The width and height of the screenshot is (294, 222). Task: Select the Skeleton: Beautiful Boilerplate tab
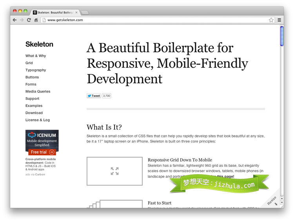click(x=55, y=13)
